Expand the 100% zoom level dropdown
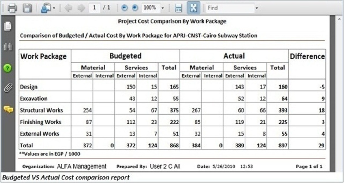The width and height of the screenshot is (344, 183). point(162,8)
